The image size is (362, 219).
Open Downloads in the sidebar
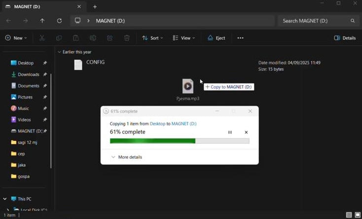tap(28, 74)
